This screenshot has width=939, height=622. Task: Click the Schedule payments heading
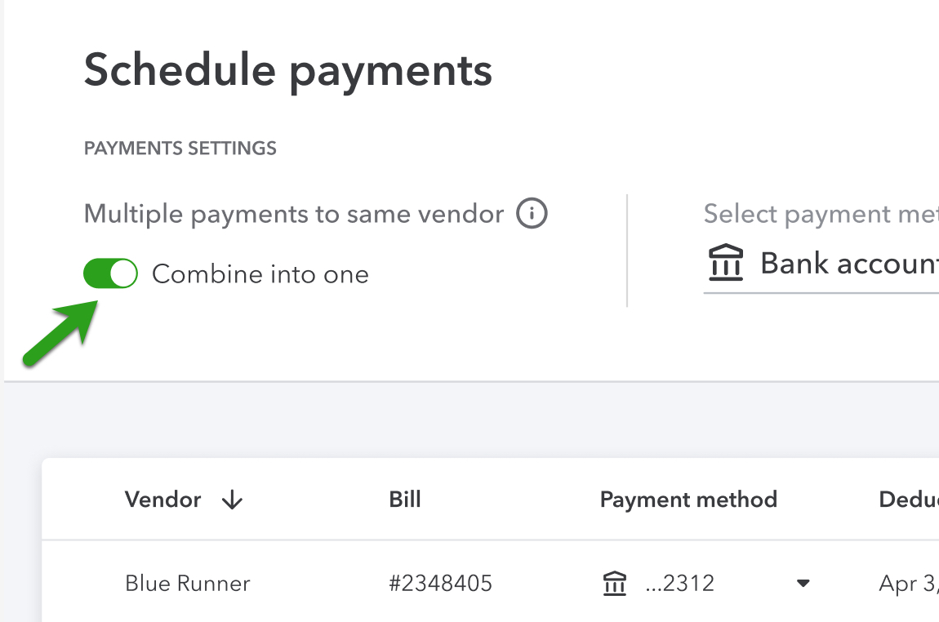click(287, 70)
